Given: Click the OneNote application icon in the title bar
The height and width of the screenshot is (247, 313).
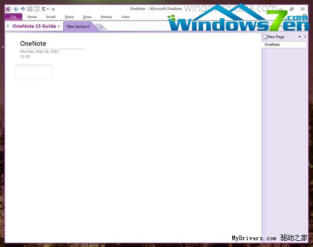Looking at the screenshot, I should pyautogui.click(x=7, y=9).
